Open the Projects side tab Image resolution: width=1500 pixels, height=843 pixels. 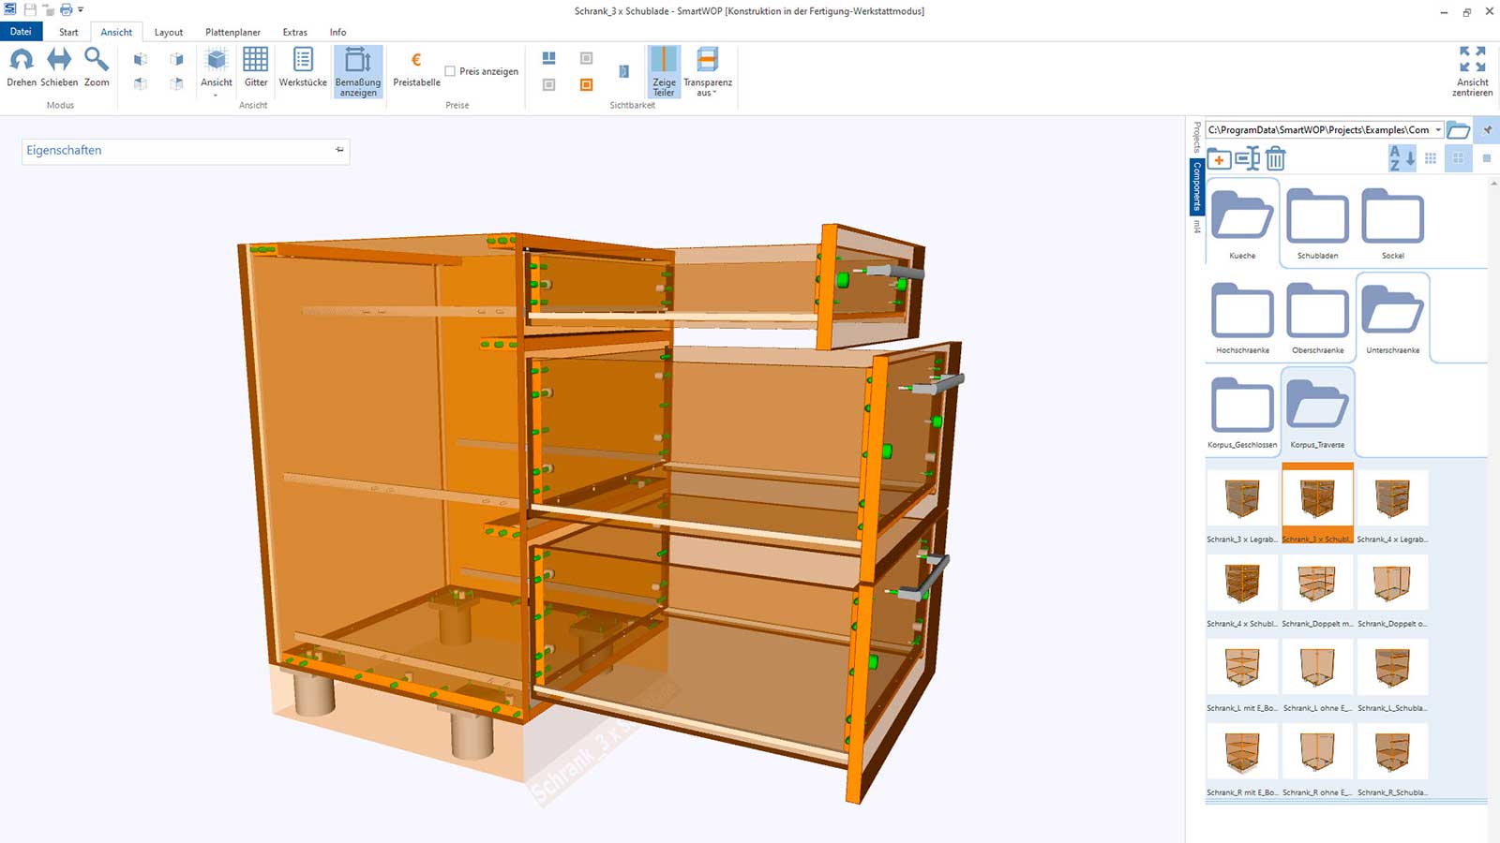tap(1197, 137)
